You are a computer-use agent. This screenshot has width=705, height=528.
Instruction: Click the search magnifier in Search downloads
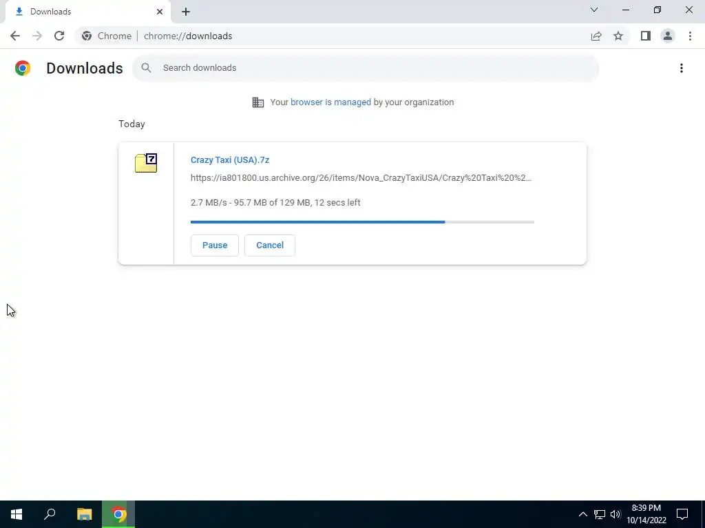tap(146, 68)
